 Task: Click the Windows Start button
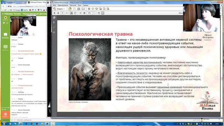[x=3, y=124]
